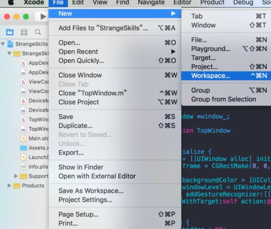
Task: Choose New Project… option
Action: tap(226, 67)
